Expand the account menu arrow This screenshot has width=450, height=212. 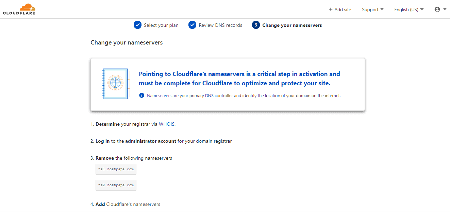(x=445, y=10)
